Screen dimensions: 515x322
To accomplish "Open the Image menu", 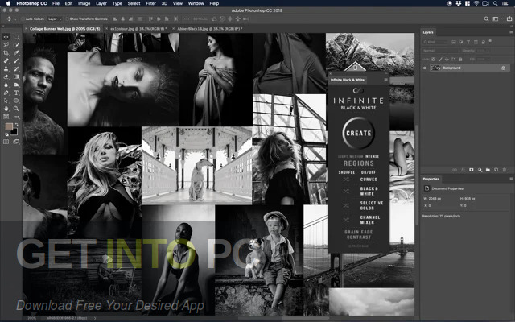I will click(84, 3).
